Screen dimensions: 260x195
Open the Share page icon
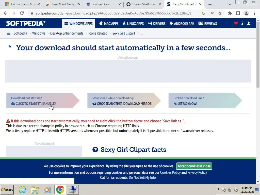click(212, 13)
